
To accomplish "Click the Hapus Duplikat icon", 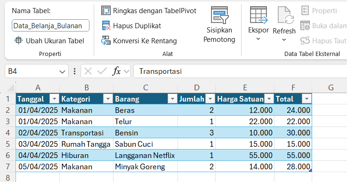I will pyautogui.click(x=106, y=26).
